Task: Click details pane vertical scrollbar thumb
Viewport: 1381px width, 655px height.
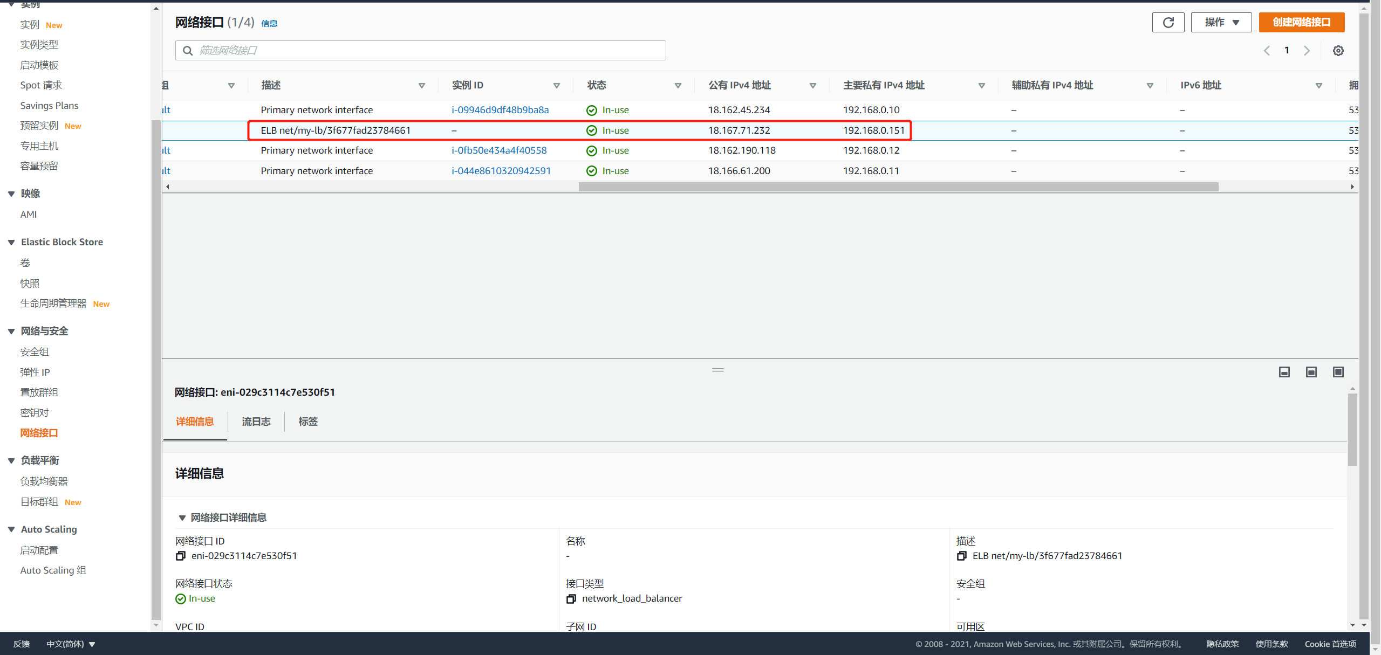Action: 1352,430
